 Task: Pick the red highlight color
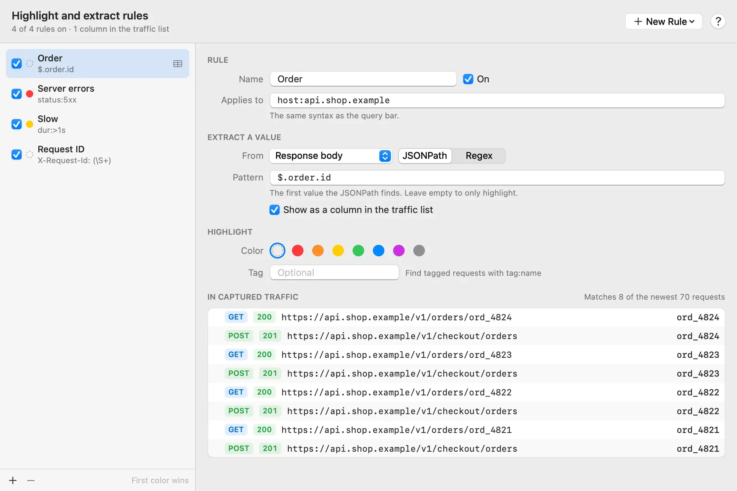(x=298, y=250)
